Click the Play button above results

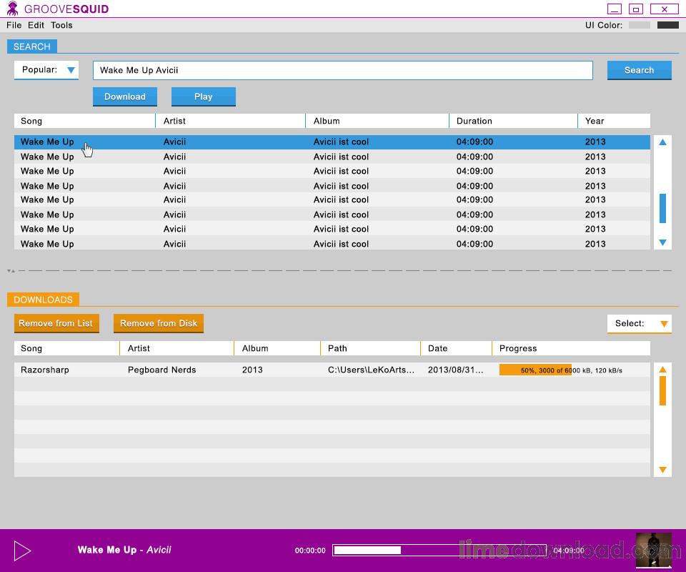click(x=204, y=97)
